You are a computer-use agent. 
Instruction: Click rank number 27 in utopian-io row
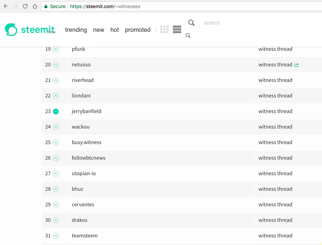pyautogui.click(x=48, y=174)
